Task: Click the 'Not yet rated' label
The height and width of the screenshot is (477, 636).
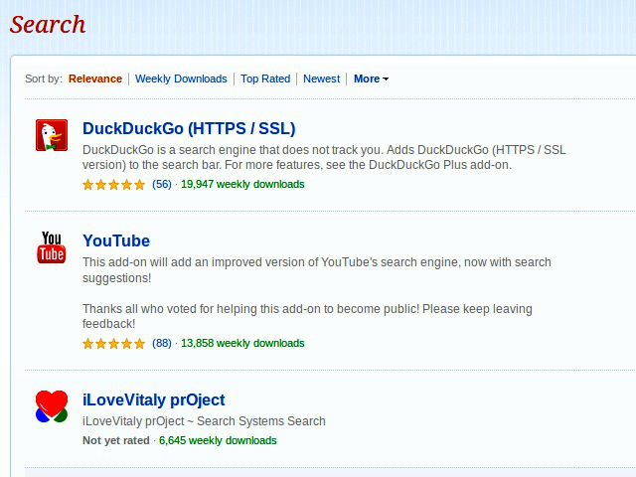Action: pos(116,440)
